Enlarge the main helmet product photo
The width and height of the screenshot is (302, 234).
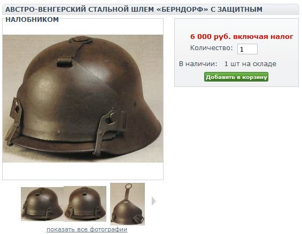(83, 99)
